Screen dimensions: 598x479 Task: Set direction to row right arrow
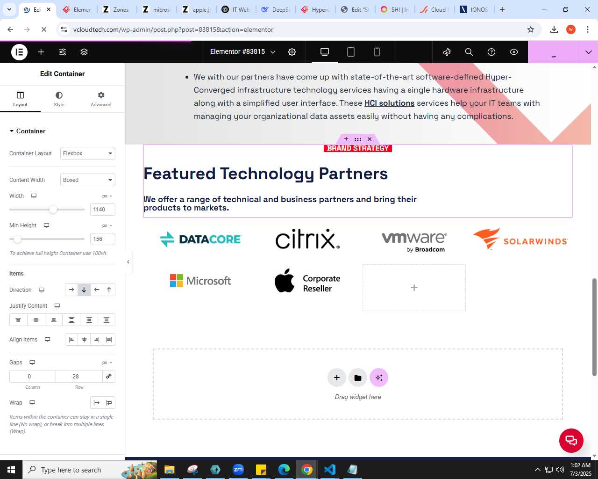click(x=71, y=290)
